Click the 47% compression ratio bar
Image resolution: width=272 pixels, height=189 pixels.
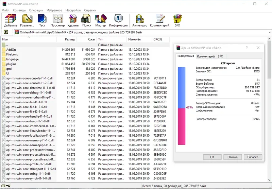[182, 106]
